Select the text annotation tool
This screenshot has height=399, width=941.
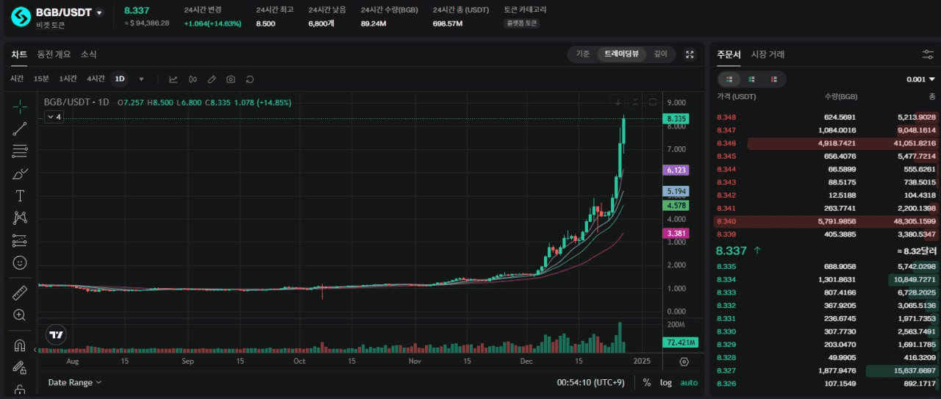[x=20, y=195]
